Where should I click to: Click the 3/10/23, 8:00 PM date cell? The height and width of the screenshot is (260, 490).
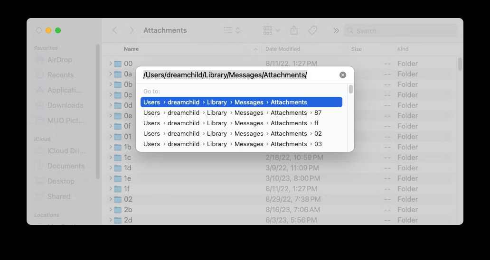[x=292, y=178]
